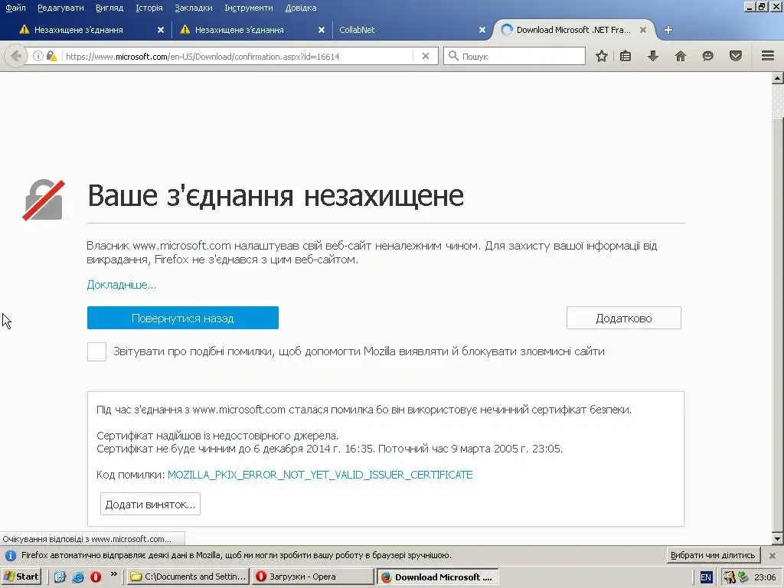Open the downloads arrow button
The height and width of the screenshot is (588, 784).
[x=652, y=56]
